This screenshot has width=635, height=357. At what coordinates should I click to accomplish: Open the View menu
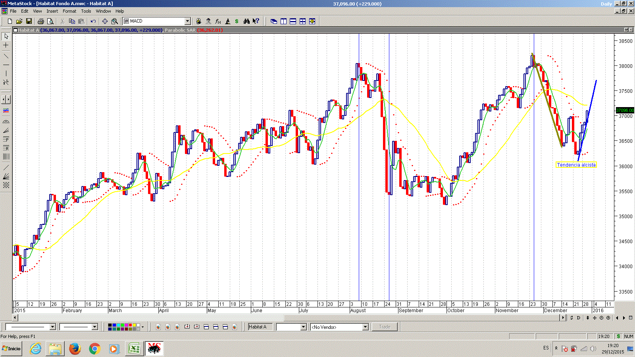pos(37,11)
